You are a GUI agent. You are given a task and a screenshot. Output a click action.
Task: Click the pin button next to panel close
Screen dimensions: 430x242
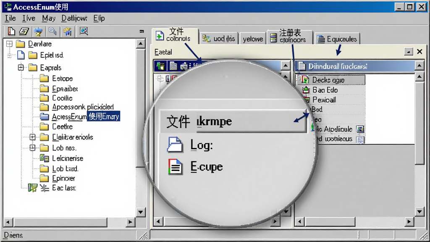click(408, 52)
